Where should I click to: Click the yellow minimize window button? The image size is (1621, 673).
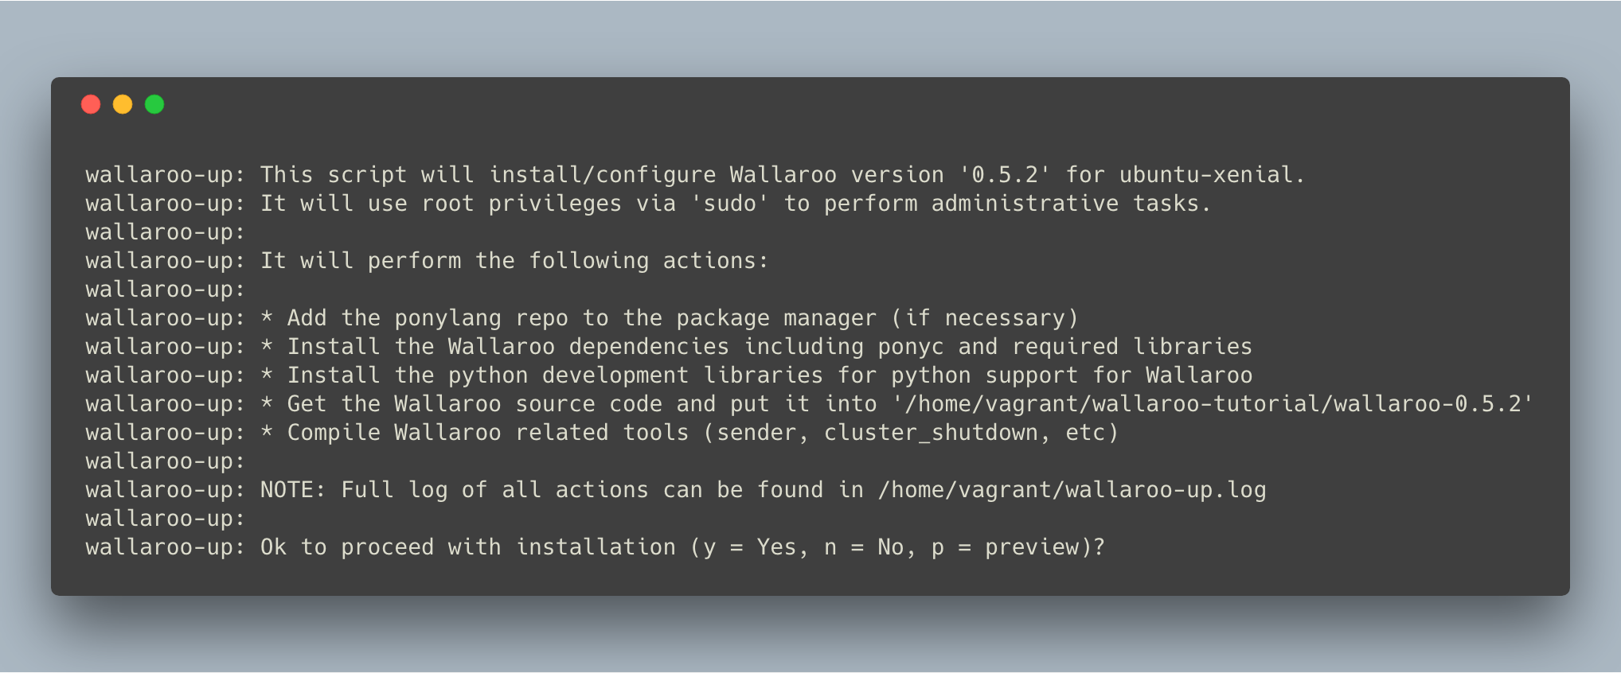123,104
